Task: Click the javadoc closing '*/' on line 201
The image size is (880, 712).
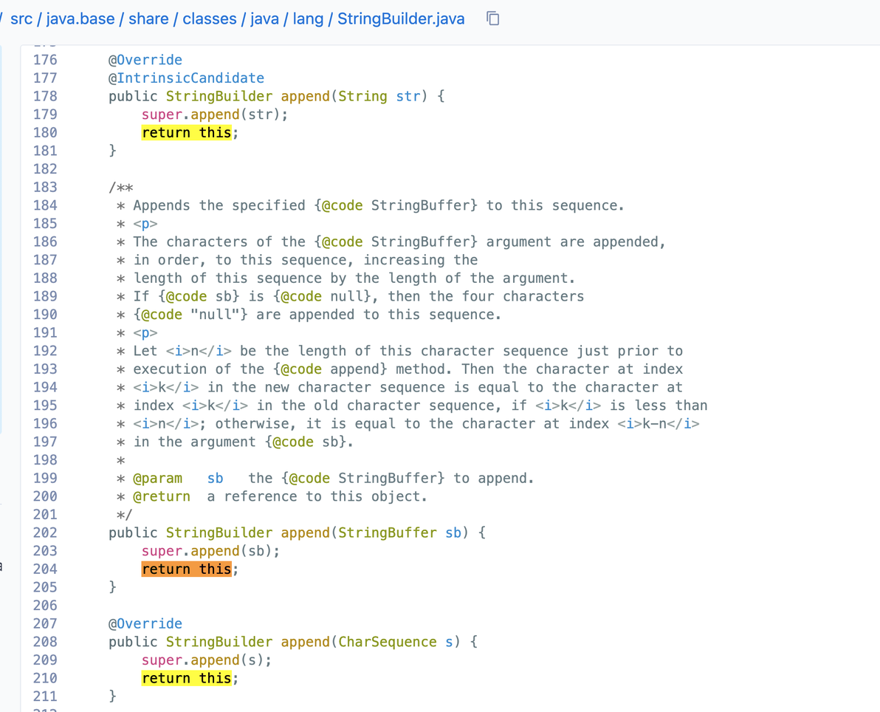Action: [x=125, y=515]
